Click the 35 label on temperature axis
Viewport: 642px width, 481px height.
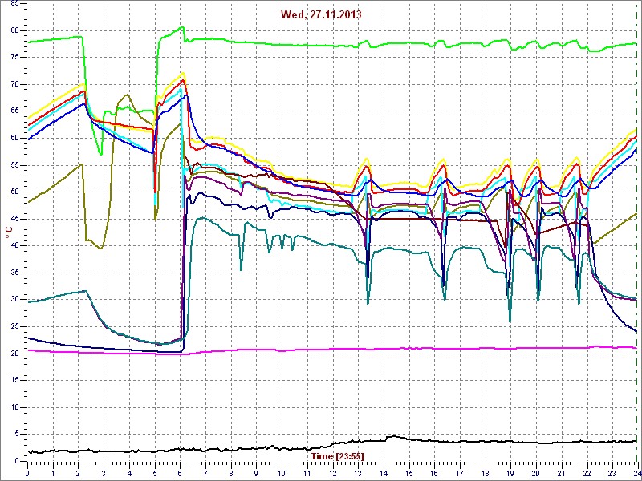tap(14, 273)
